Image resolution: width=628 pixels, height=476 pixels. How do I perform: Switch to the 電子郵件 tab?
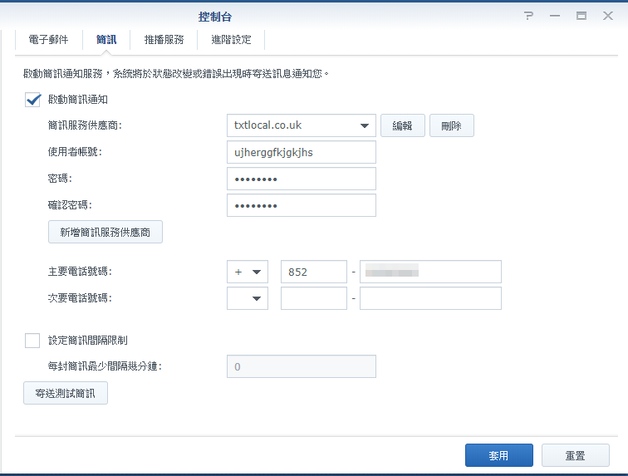click(48, 40)
